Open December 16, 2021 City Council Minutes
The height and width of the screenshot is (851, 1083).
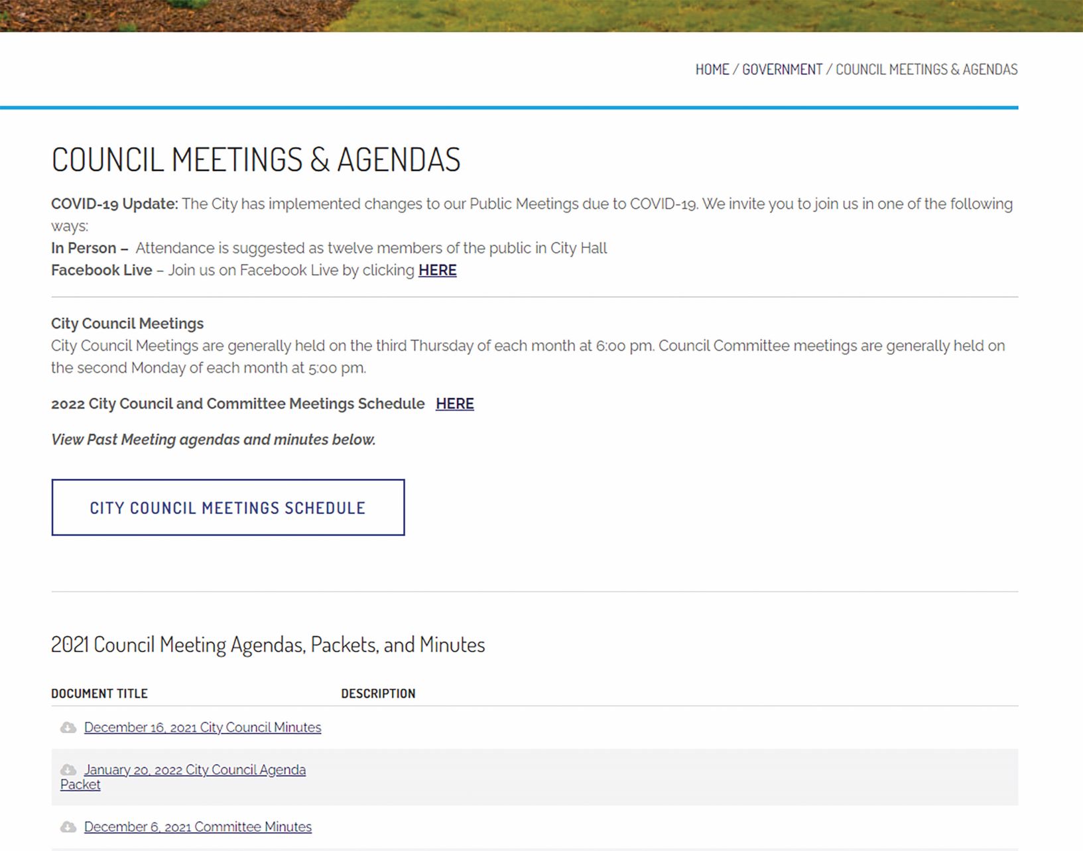point(202,728)
